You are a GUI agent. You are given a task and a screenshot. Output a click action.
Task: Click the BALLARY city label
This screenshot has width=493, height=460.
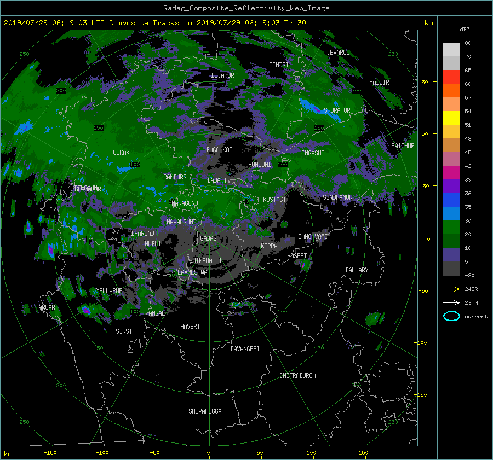tap(357, 270)
